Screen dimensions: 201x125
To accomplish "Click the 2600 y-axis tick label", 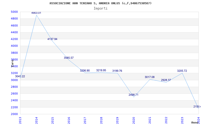I will [x=14, y=93].
